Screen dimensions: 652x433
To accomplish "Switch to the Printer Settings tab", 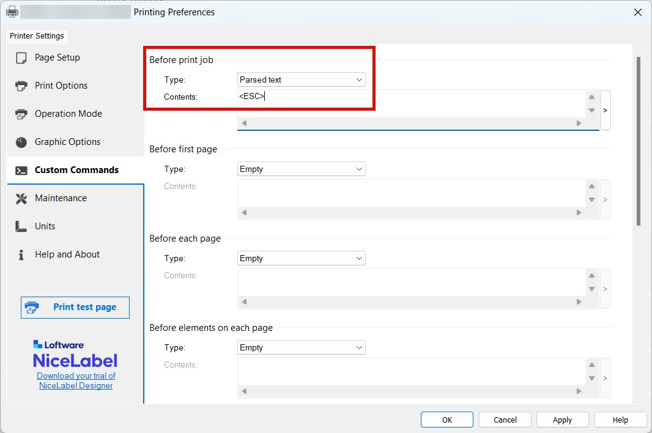I will (x=37, y=36).
